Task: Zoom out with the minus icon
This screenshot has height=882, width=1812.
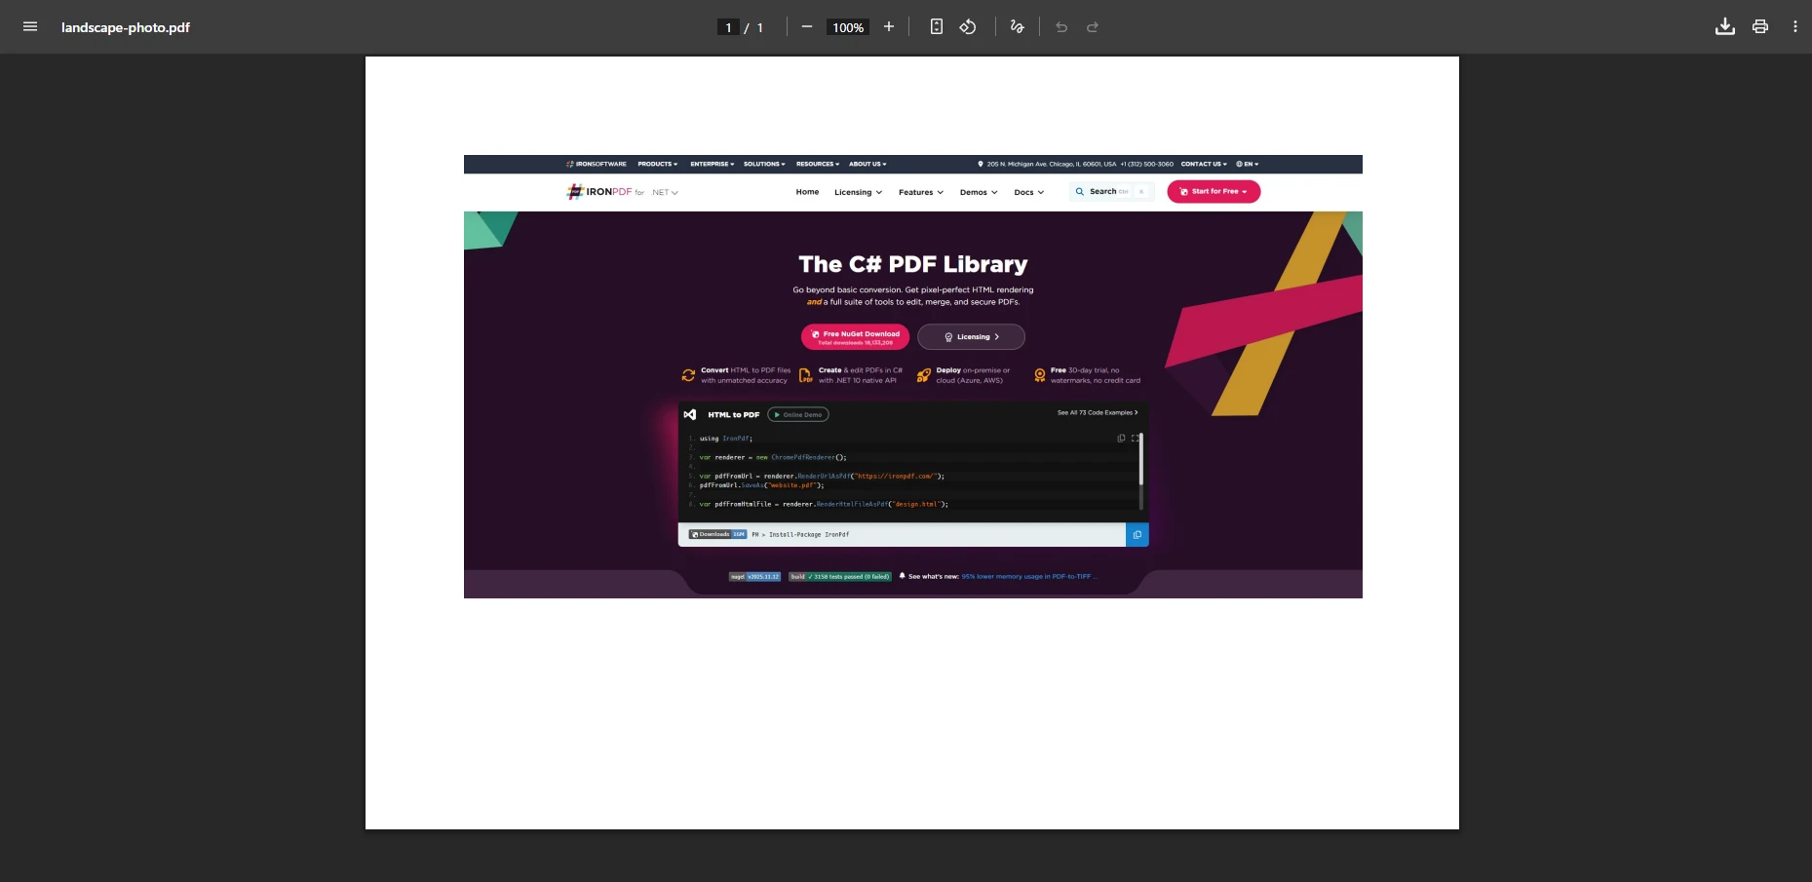Action: click(806, 26)
